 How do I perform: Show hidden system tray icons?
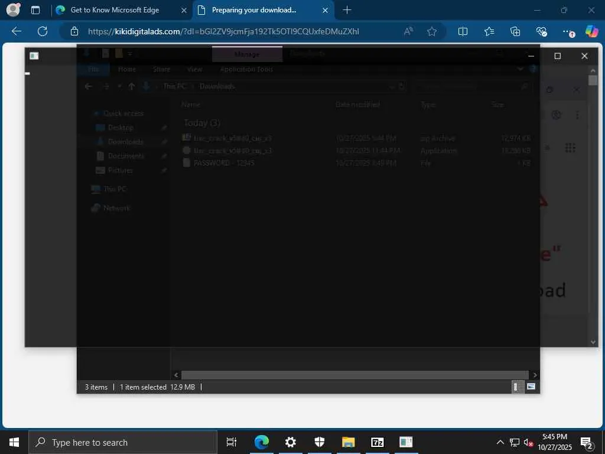pyautogui.click(x=500, y=442)
